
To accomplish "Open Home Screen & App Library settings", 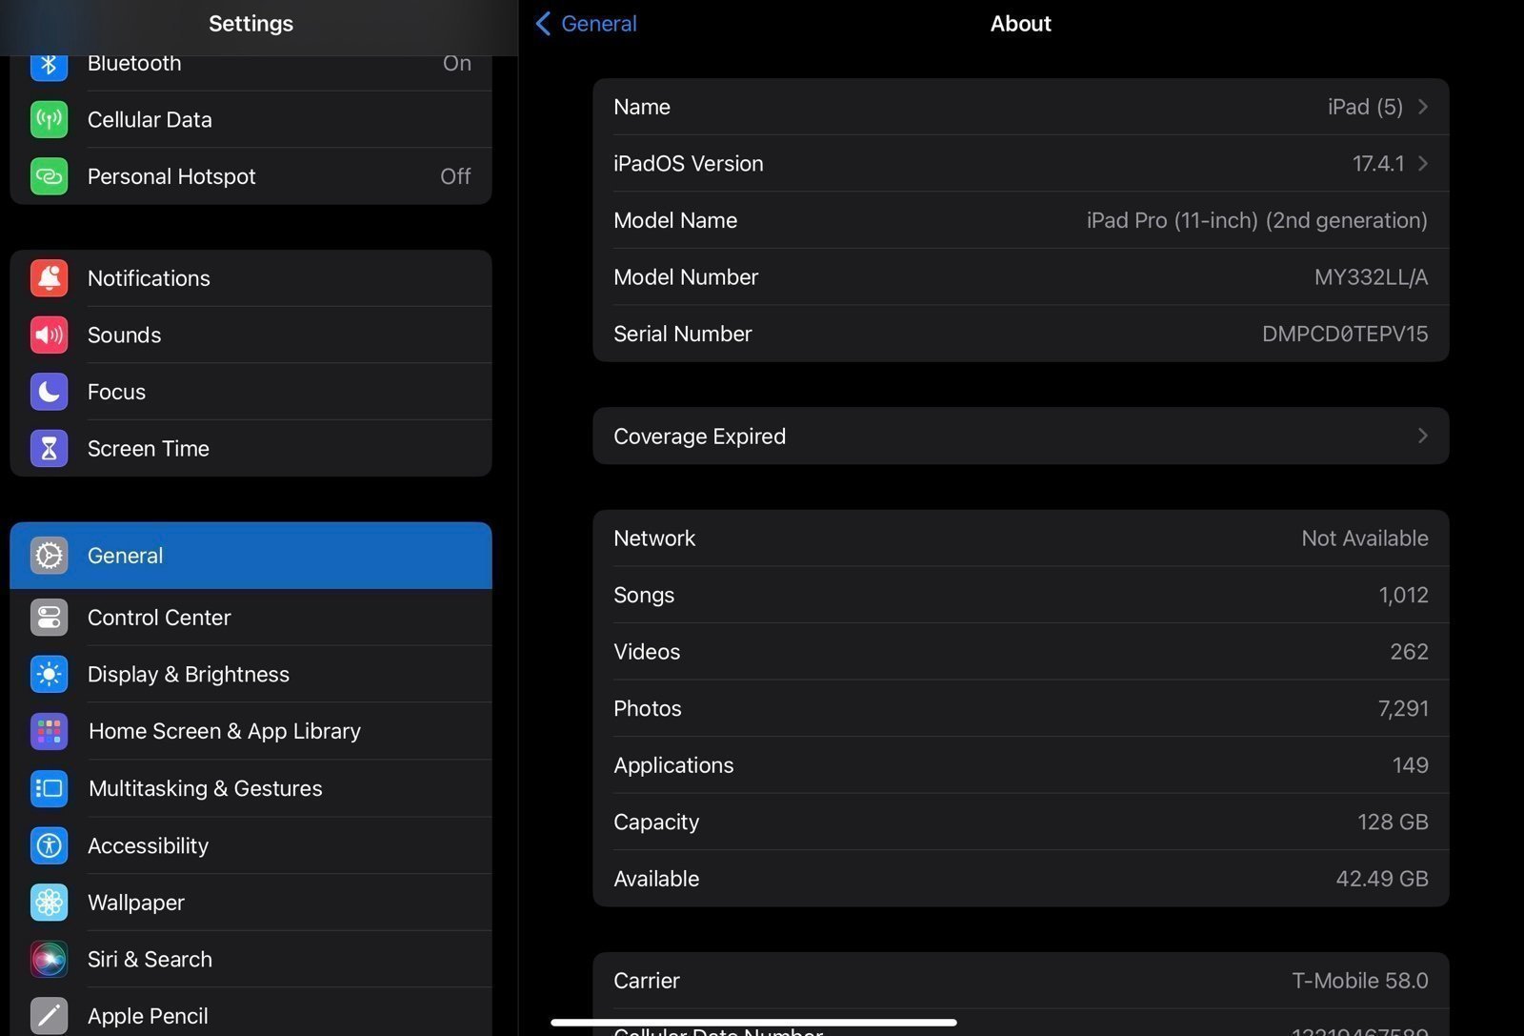I will [x=224, y=731].
